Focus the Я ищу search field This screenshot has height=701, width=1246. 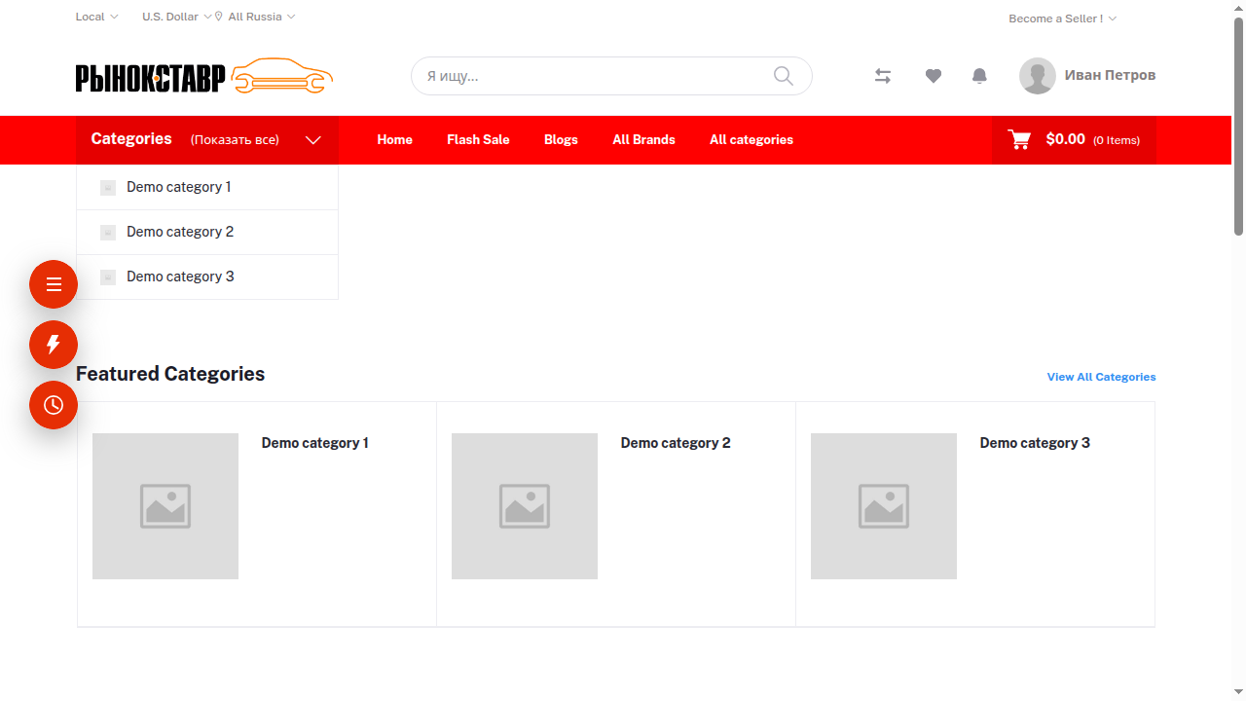coord(611,76)
